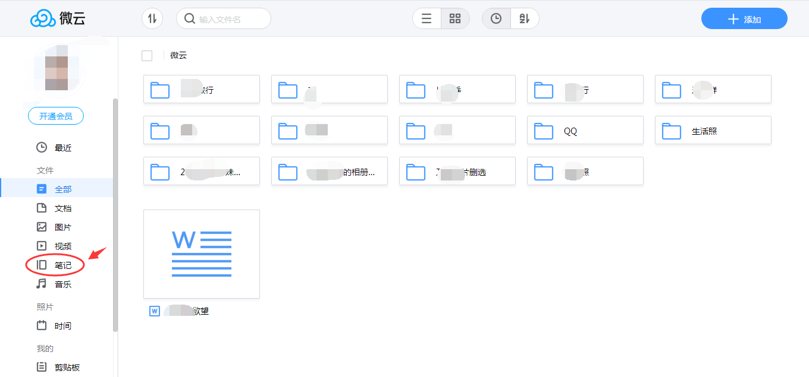Open 文档 documents category
Screen dimensions: 809x377
click(57, 208)
